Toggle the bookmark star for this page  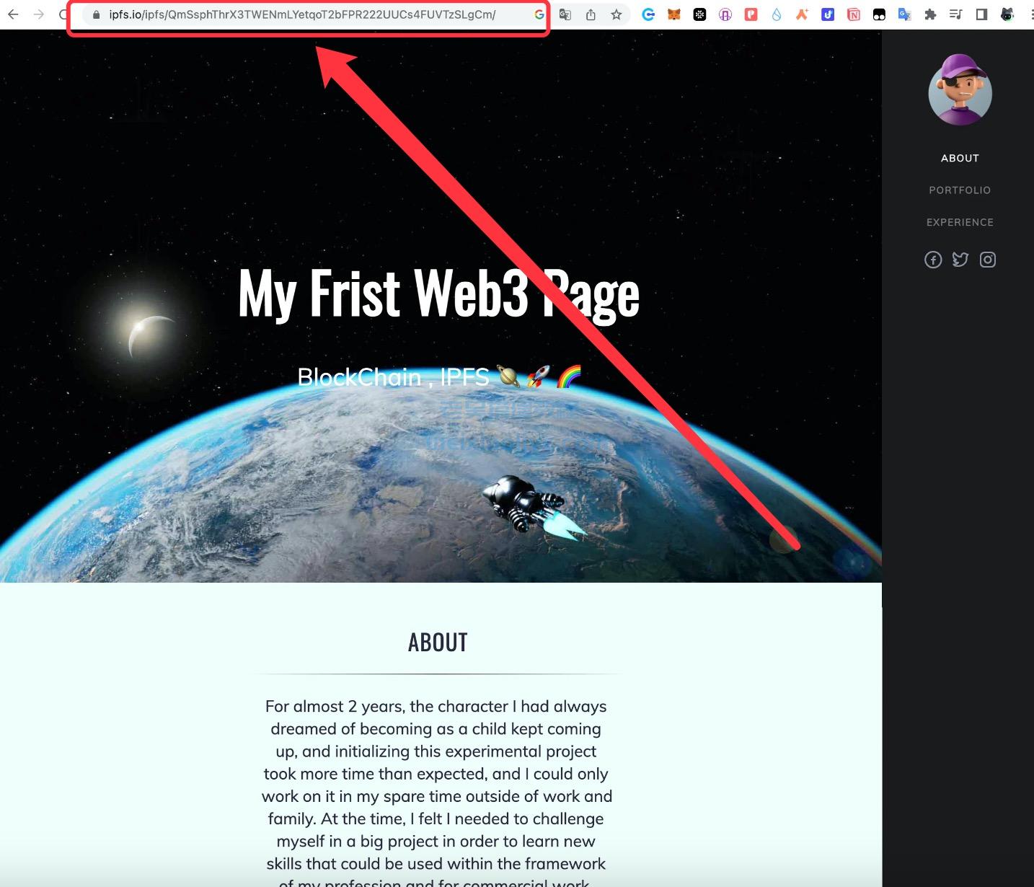click(x=617, y=14)
